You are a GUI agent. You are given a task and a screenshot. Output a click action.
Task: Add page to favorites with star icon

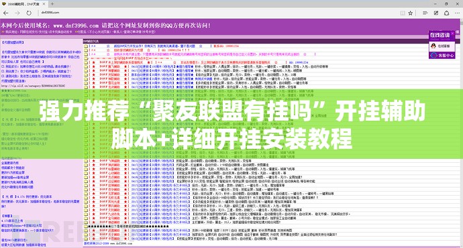(411, 13)
